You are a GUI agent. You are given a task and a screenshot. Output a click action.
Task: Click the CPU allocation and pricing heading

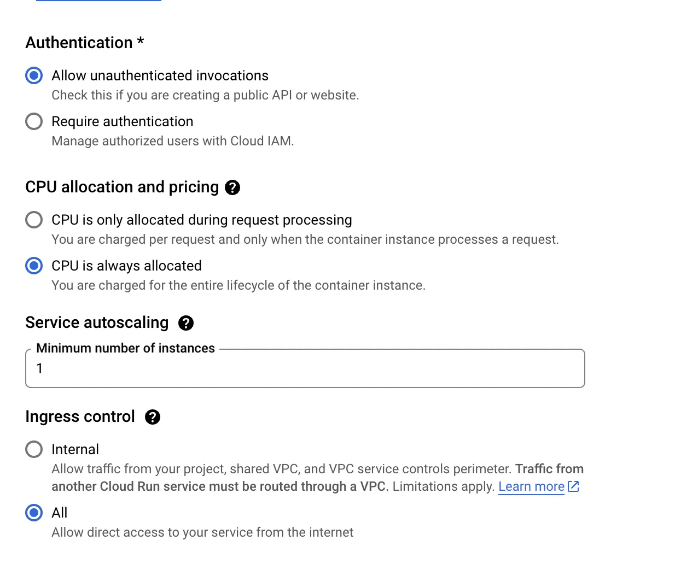[122, 187]
